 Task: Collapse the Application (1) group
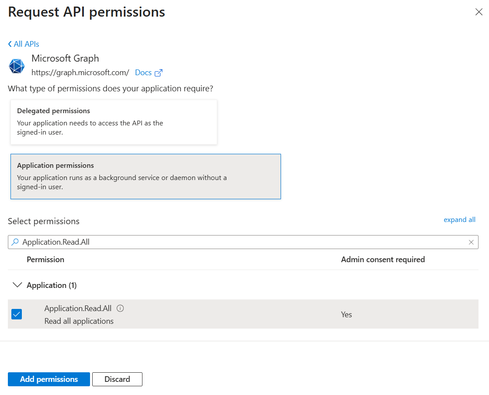tap(17, 285)
